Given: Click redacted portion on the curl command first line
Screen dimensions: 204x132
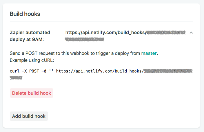Looking at the screenshot, I should click(x=168, y=71).
